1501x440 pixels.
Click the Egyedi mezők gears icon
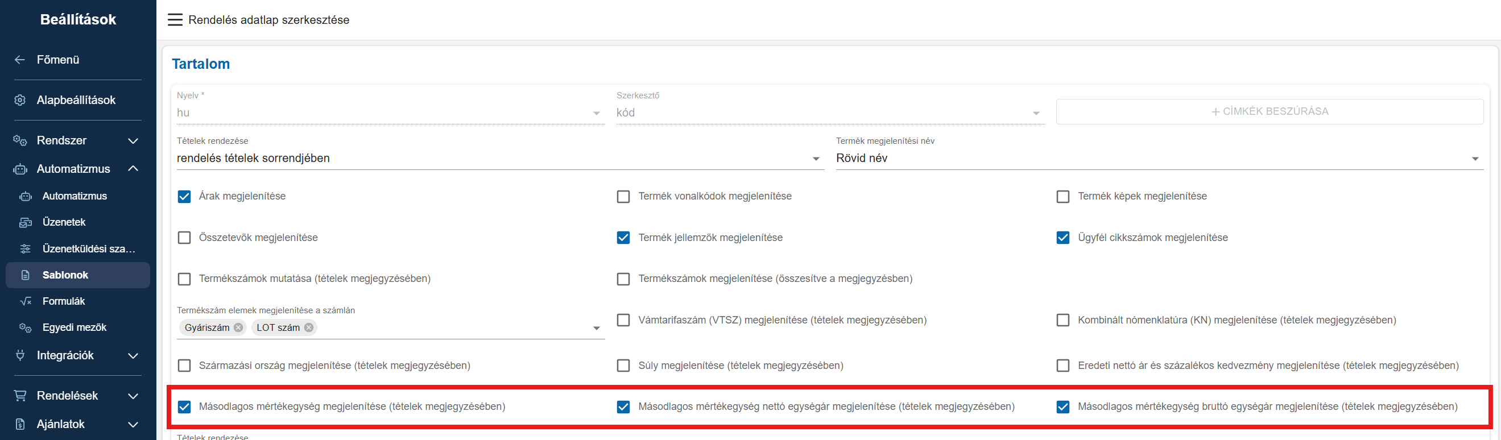coord(26,327)
